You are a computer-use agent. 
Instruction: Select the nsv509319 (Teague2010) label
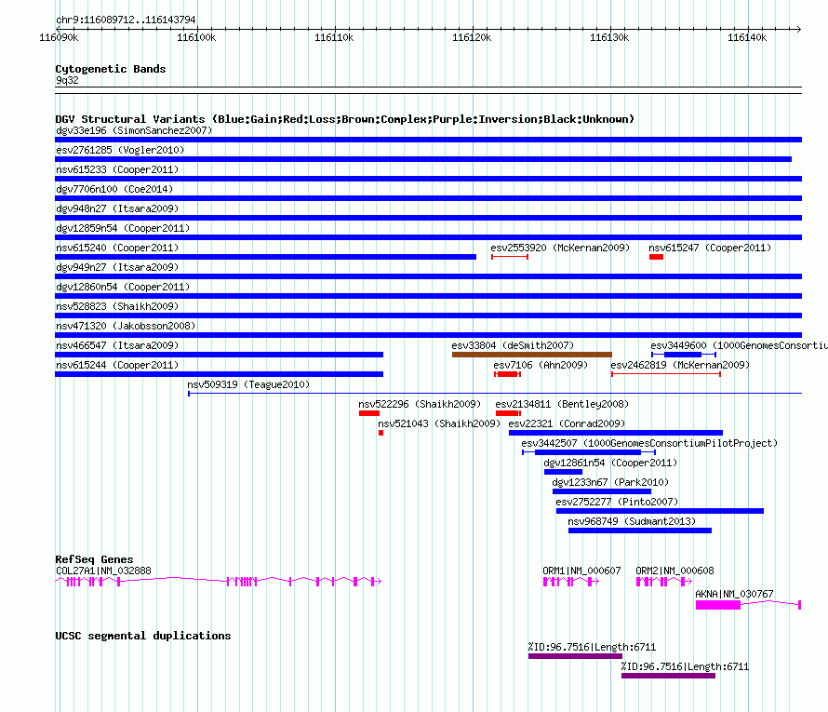tap(248, 384)
